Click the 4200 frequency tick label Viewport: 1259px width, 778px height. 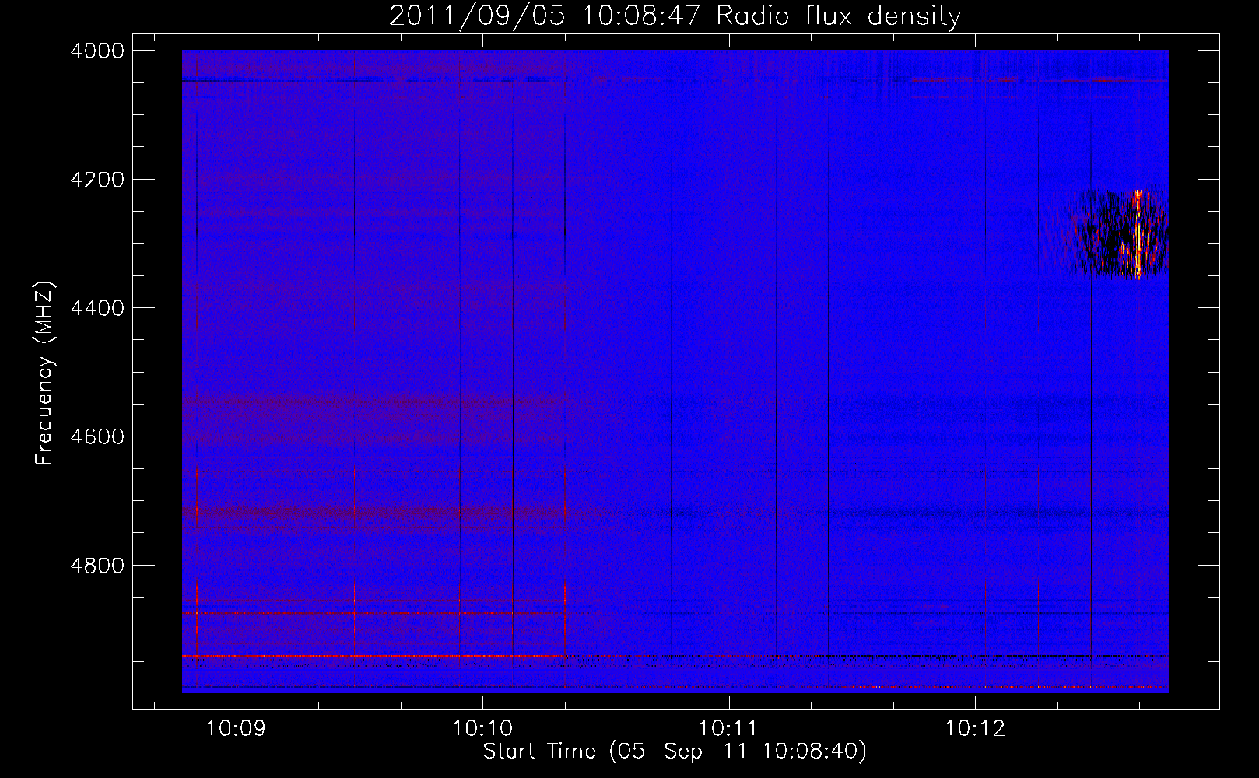click(x=97, y=180)
